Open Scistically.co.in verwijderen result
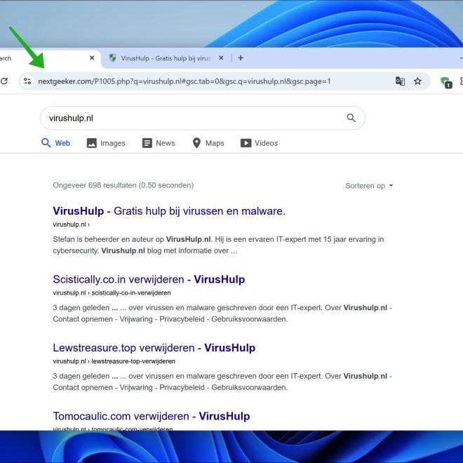The height and width of the screenshot is (463, 463). tap(149, 279)
